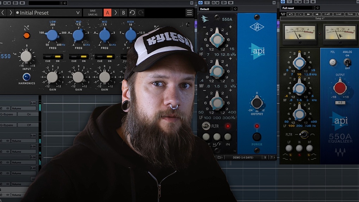359x202 pixels.
Task: Click Load in Waves toolbar
Action: (x=338, y=14)
